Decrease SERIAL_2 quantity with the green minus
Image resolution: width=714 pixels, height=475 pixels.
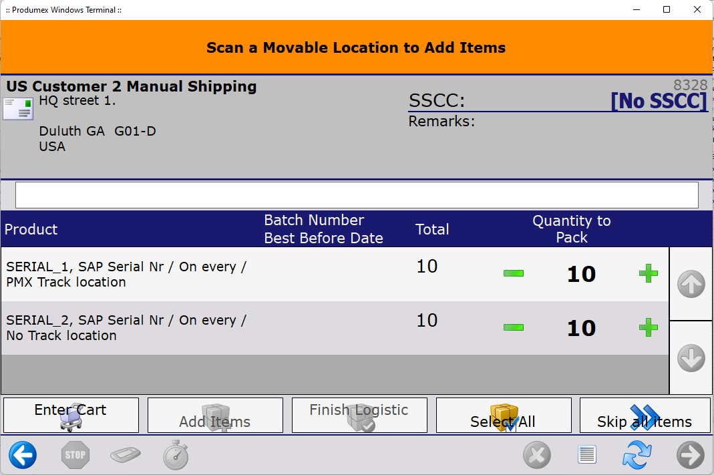click(x=513, y=327)
